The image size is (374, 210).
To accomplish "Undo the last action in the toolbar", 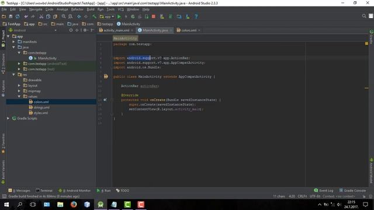I will click(x=26, y=16).
